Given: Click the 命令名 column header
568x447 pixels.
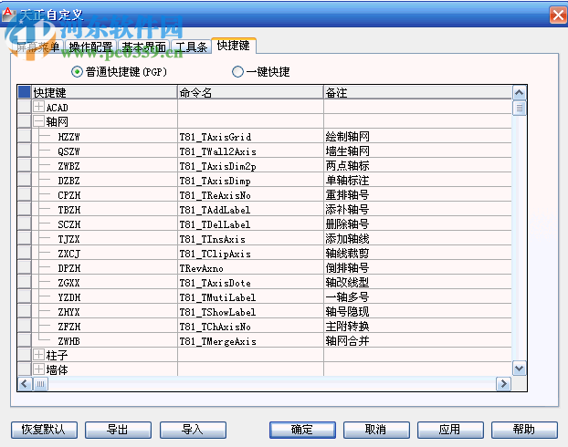Looking at the screenshot, I should click(x=250, y=93).
